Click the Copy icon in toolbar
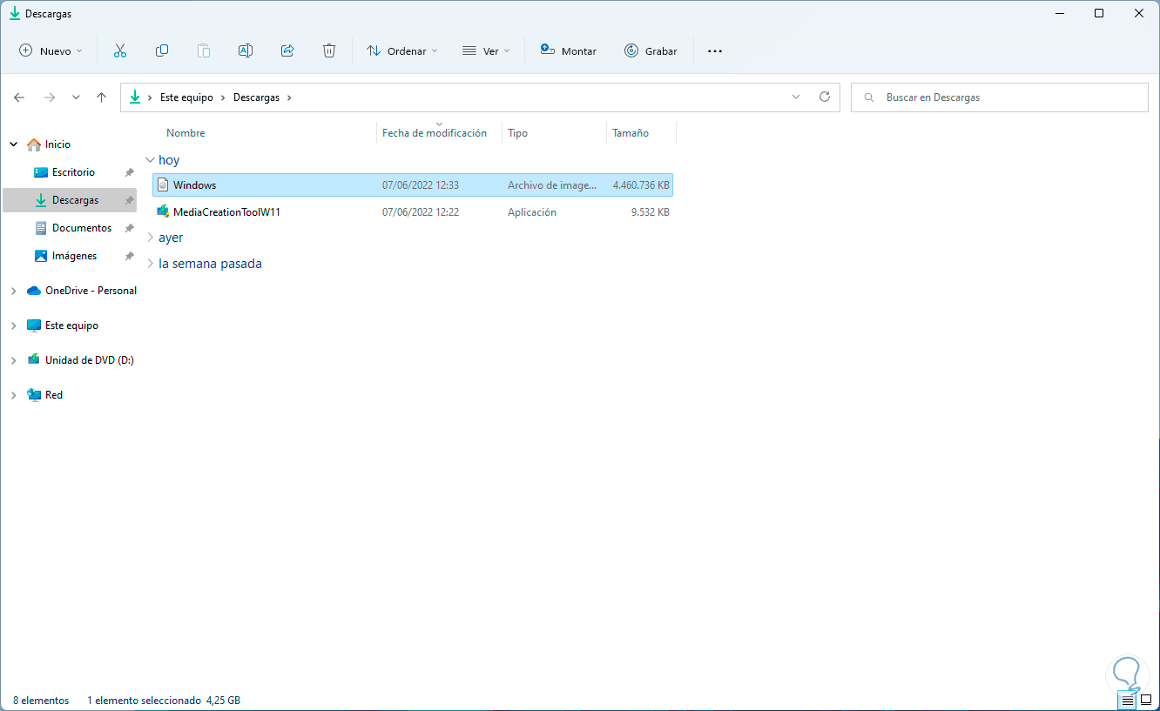The image size is (1160, 711). pyautogui.click(x=162, y=50)
